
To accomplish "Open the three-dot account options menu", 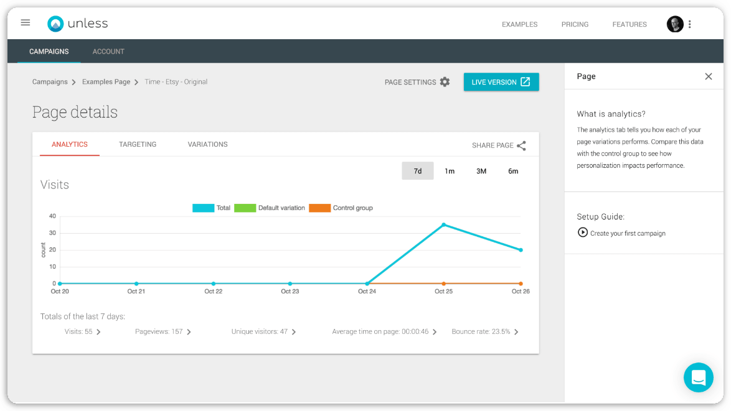I will coord(690,24).
